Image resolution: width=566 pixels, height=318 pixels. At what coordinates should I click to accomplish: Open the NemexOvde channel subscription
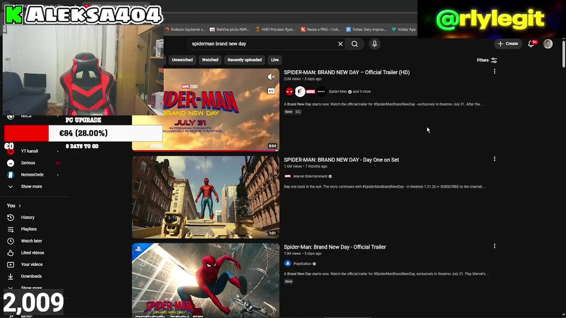tap(32, 174)
